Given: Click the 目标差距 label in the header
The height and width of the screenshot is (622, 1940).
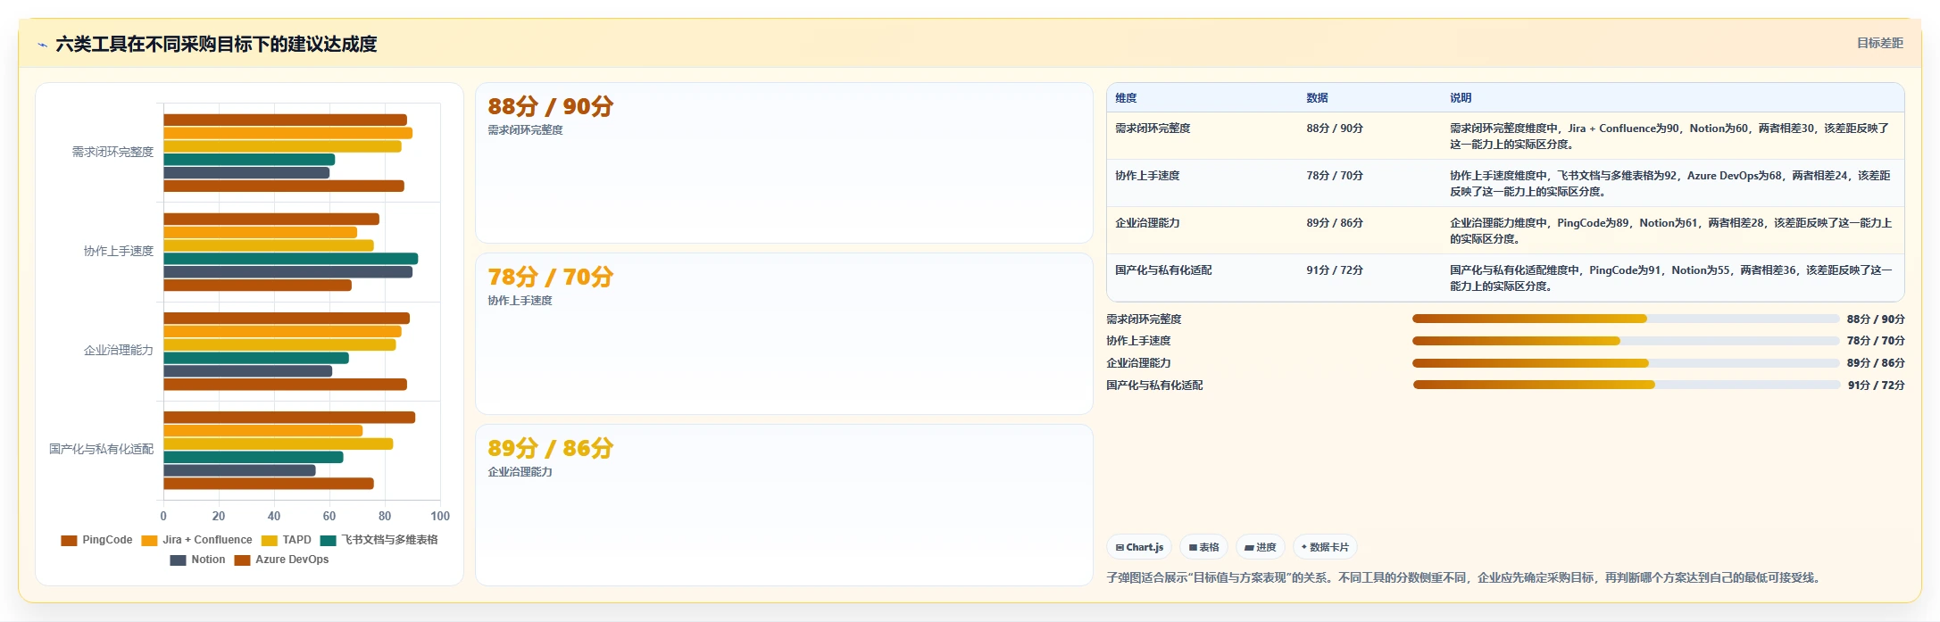Looking at the screenshot, I should coord(1879,43).
